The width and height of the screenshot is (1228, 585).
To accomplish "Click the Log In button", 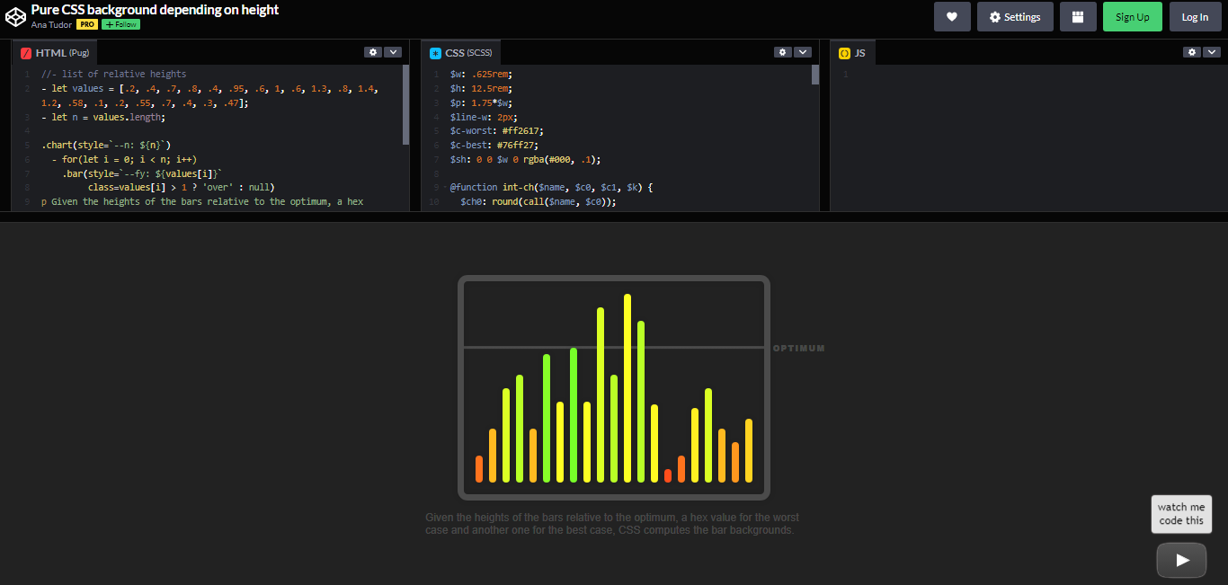I will tap(1195, 16).
